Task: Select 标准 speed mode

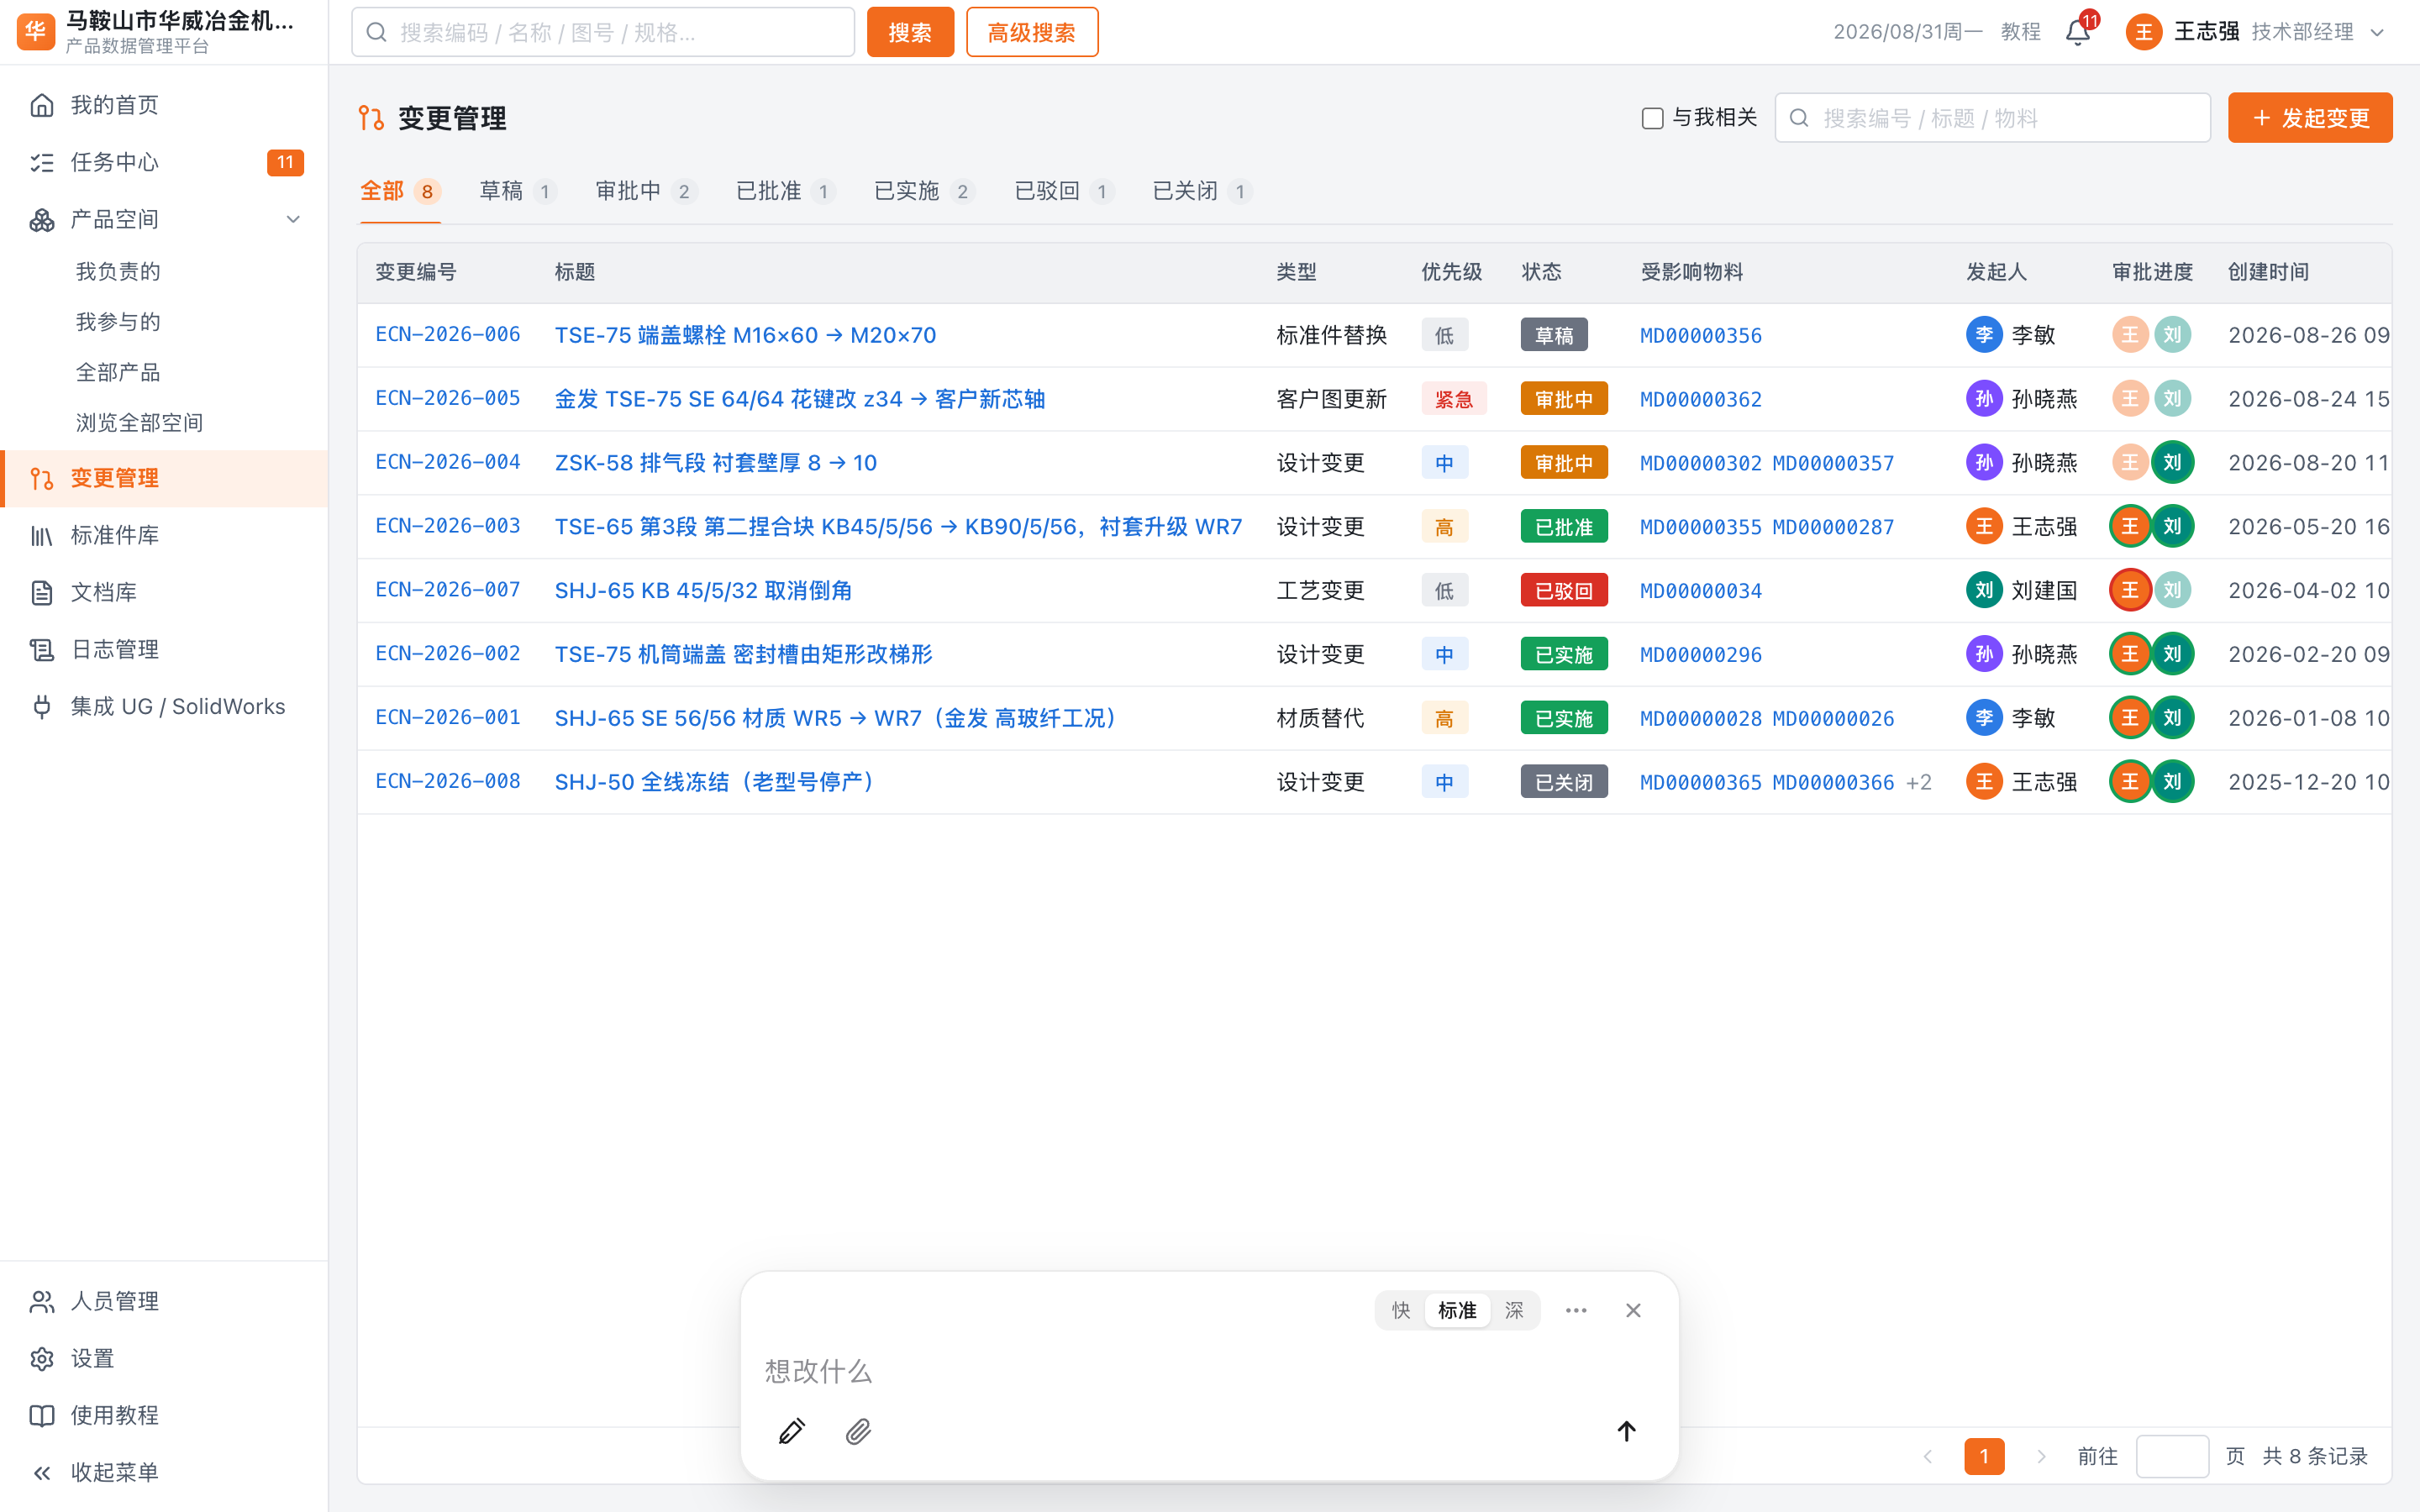Action: pyautogui.click(x=1457, y=1310)
